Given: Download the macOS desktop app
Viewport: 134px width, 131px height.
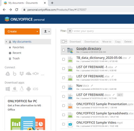Looking at the screenshot, I should [x=15, y=89].
